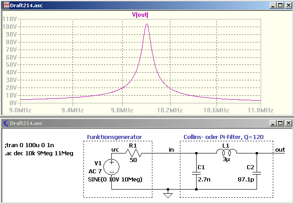This screenshot has width=294, height=204.
Task: Click the transistor icon in schematic window title
Action: click(5, 123)
